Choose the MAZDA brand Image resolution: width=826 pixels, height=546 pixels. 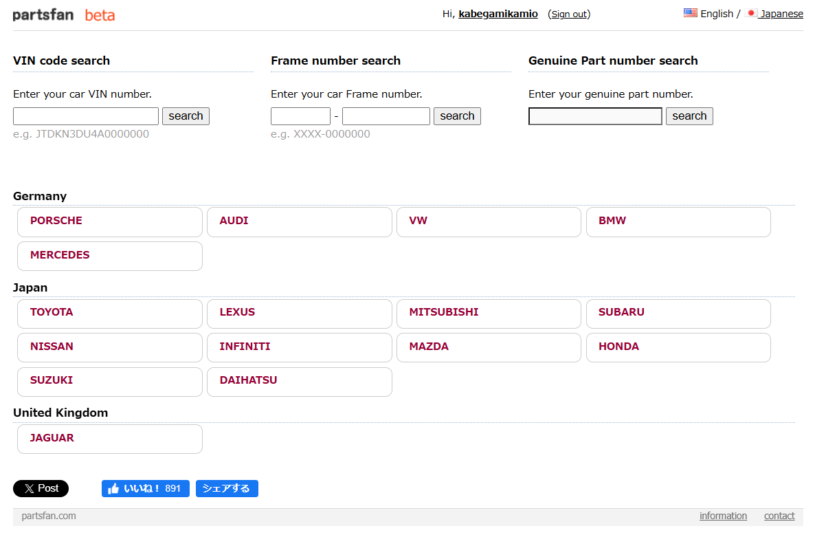pos(489,347)
